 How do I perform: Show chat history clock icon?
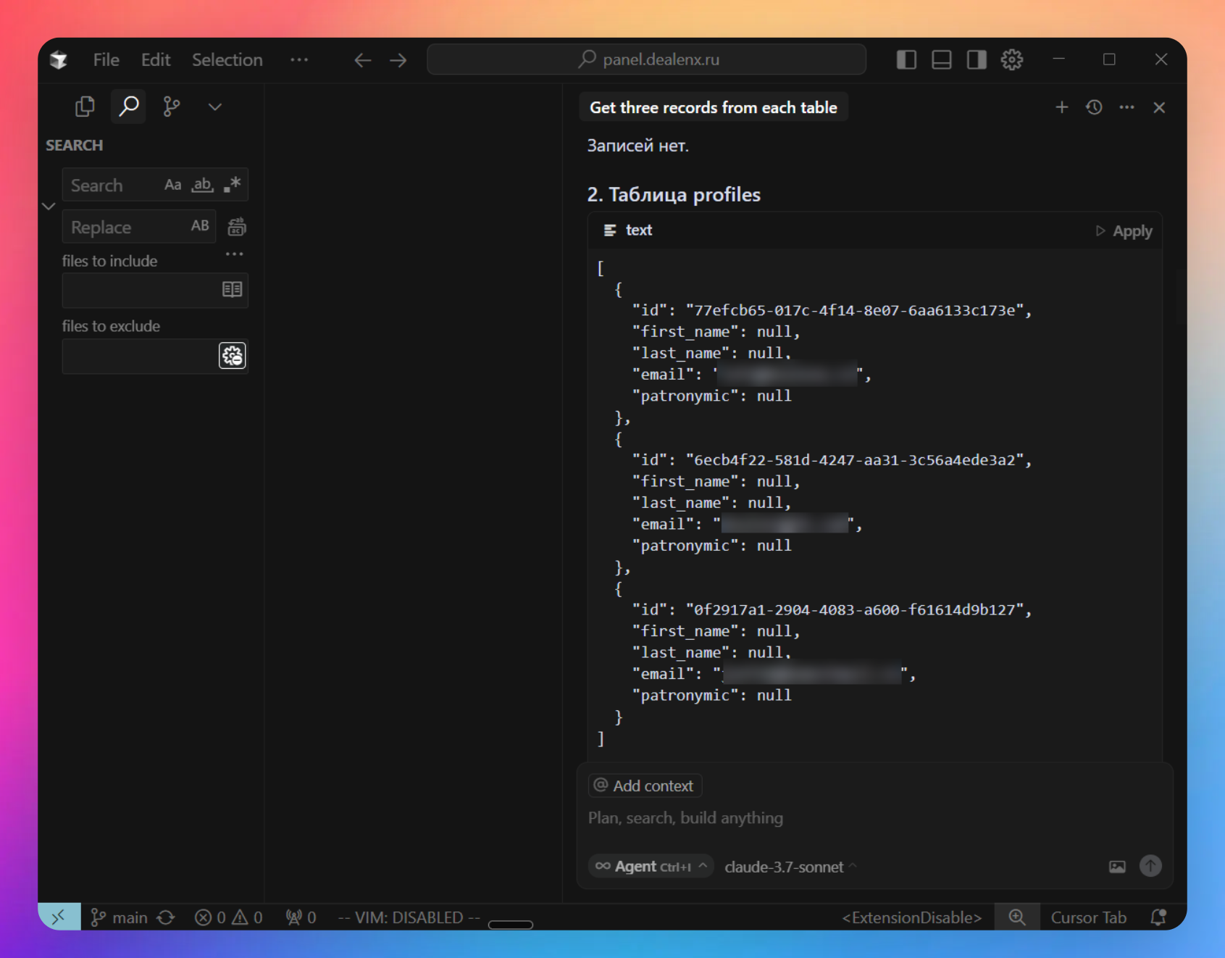(x=1094, y=107)
